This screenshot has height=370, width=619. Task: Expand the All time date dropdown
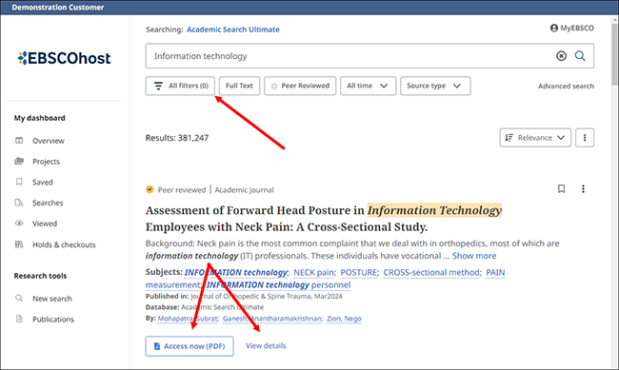pyautogui.click(x=368, y=86)
